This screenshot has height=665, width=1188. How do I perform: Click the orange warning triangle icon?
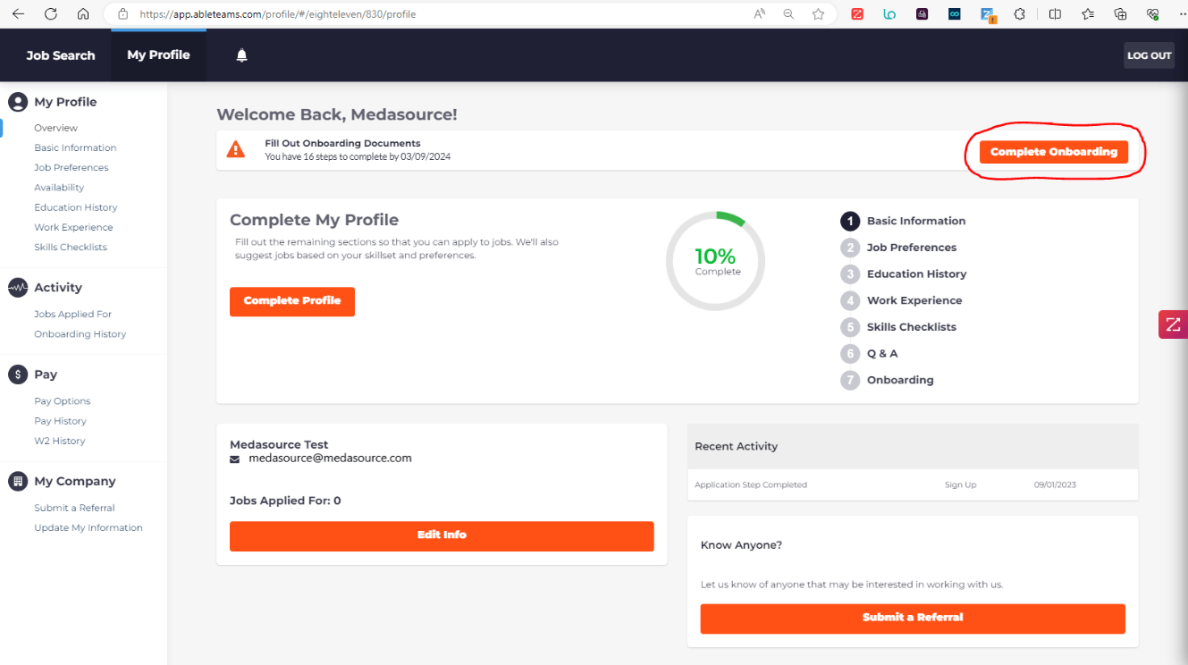tap(236, 149)
